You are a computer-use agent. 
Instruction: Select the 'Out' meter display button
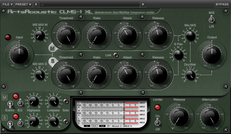(x=102, y=126)
